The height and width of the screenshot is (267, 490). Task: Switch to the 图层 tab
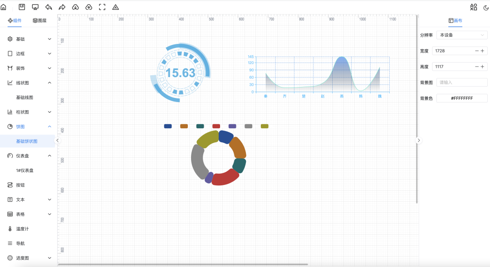[39, 20]
